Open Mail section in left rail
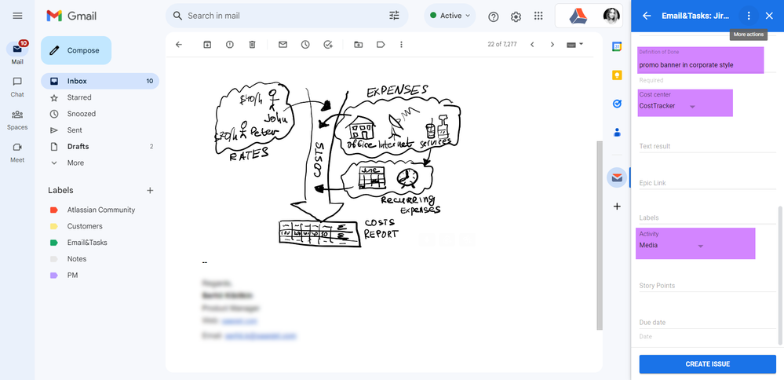Image resolution: width=784 pixels, height=380 pixels. click(17, 53)
